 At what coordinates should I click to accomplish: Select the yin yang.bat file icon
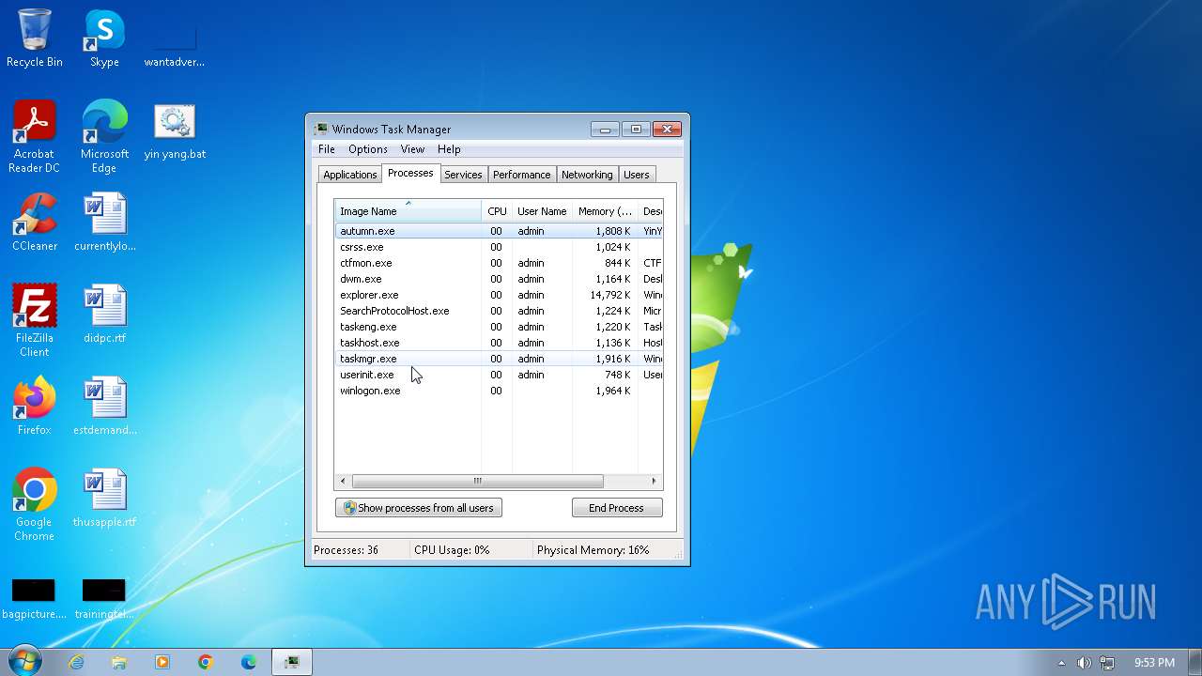click(175, 131)
